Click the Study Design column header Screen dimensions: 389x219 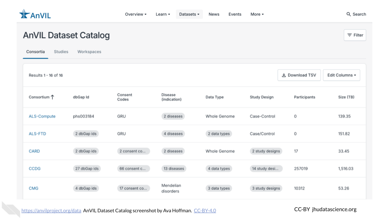(262, 97)
